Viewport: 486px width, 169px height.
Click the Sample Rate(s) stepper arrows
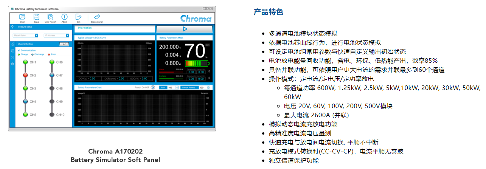click(208, 87)
